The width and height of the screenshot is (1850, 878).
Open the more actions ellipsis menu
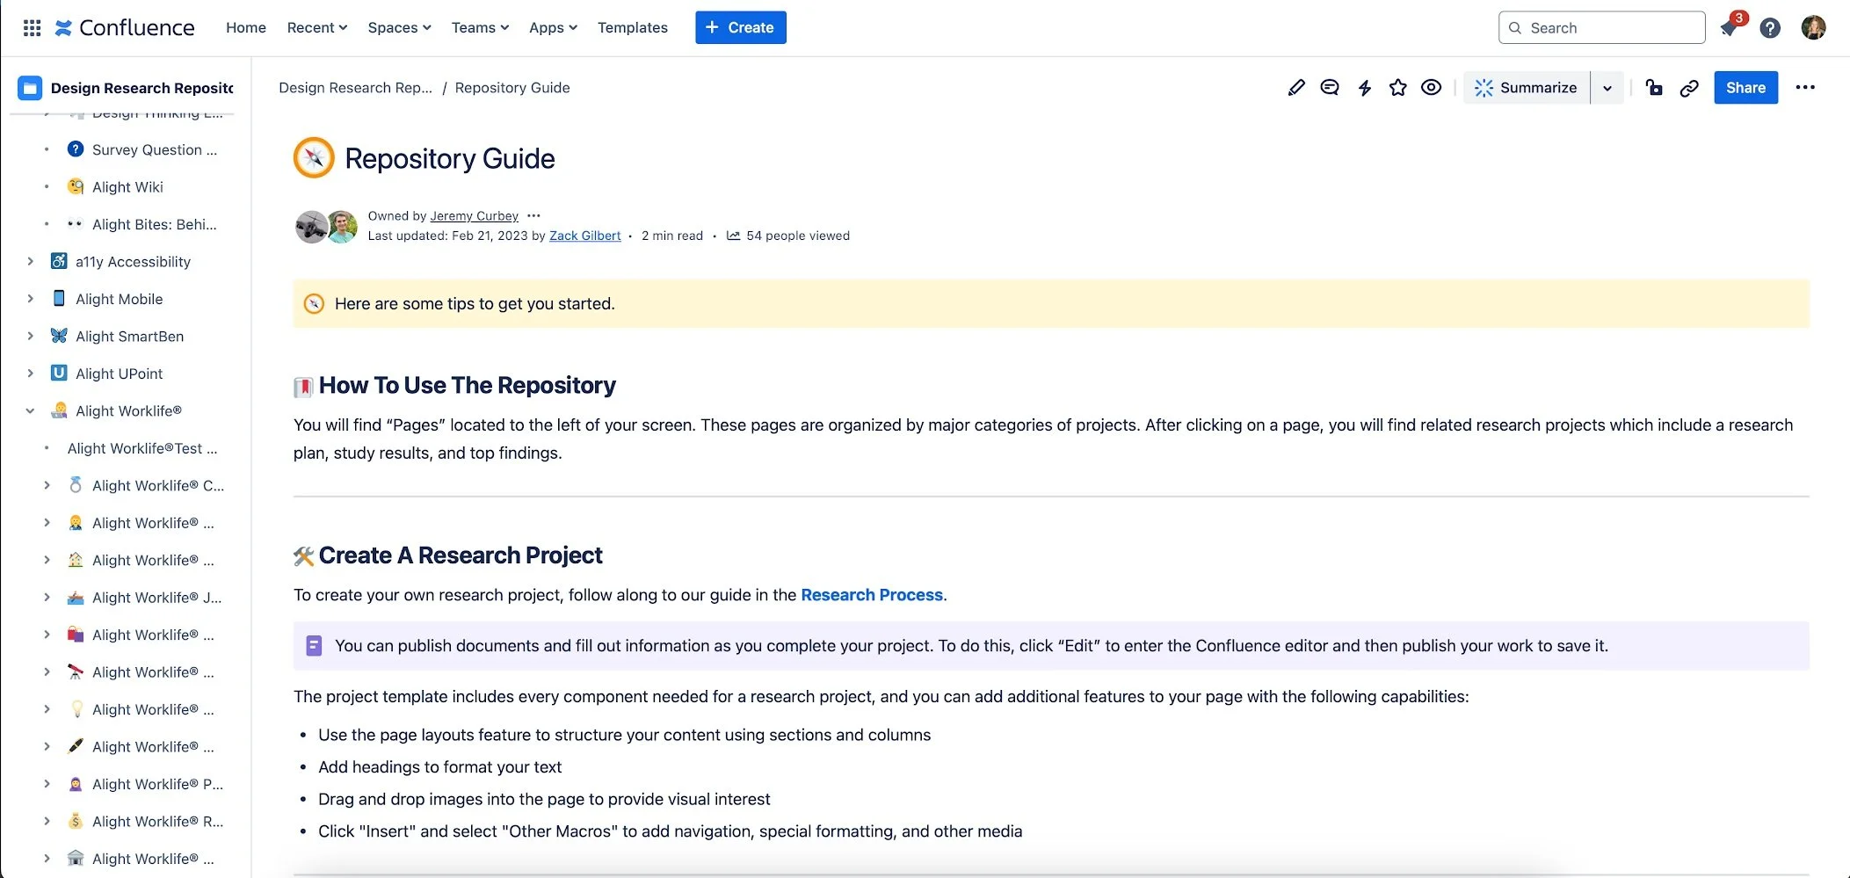(x=1805, y=88)
